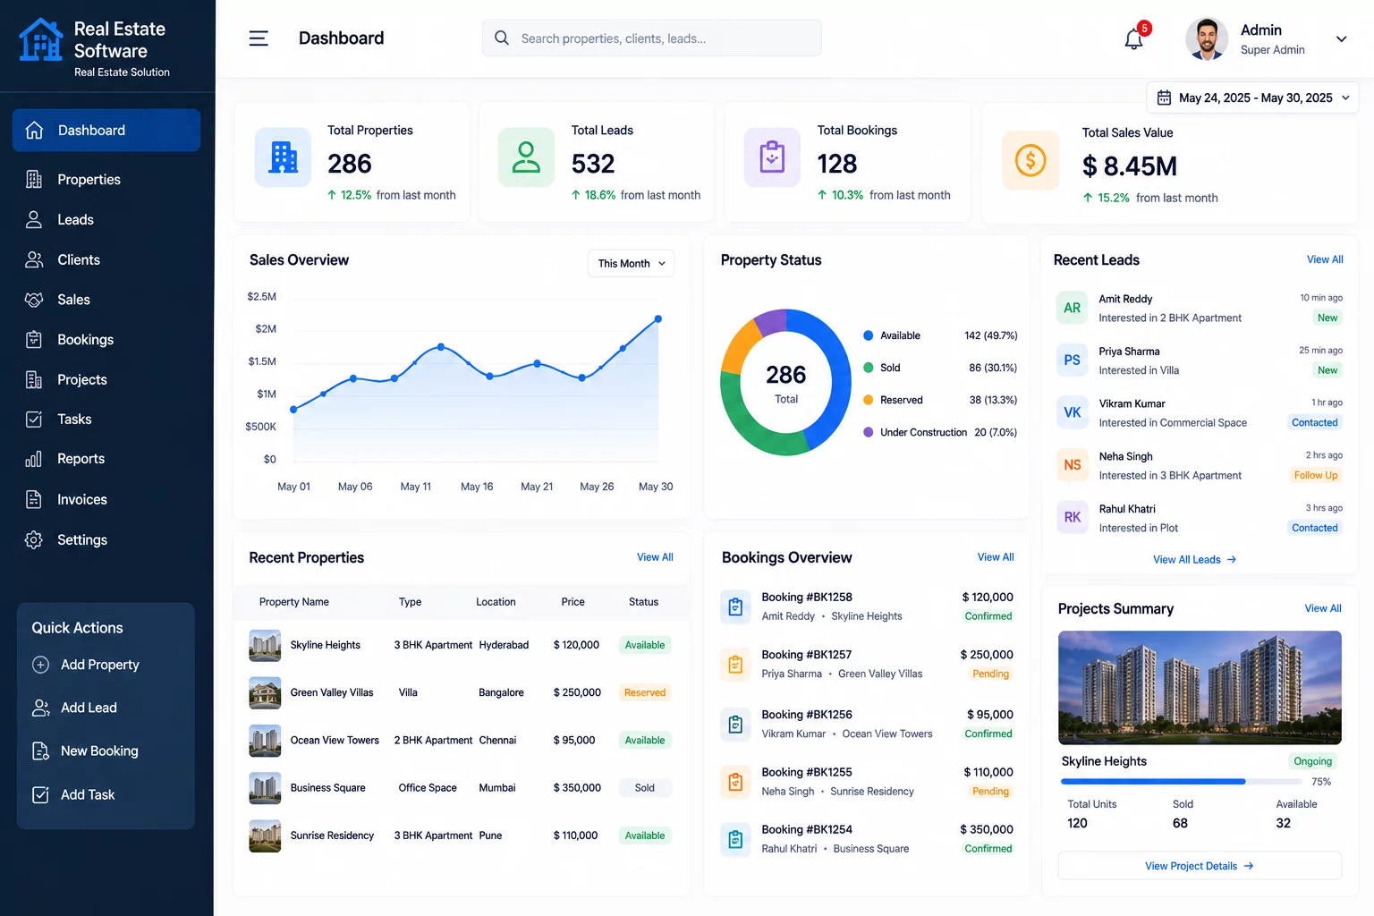This screenshot has height=916, width=1374.
Task: Click the Ocean View Towers property name
Action: coord(335,741)
